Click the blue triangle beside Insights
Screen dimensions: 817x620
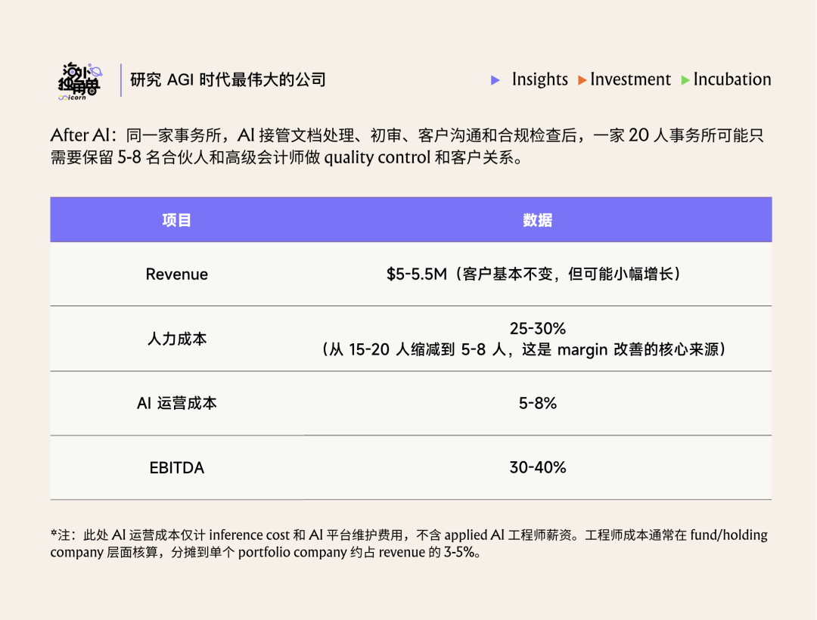(495, 80)
